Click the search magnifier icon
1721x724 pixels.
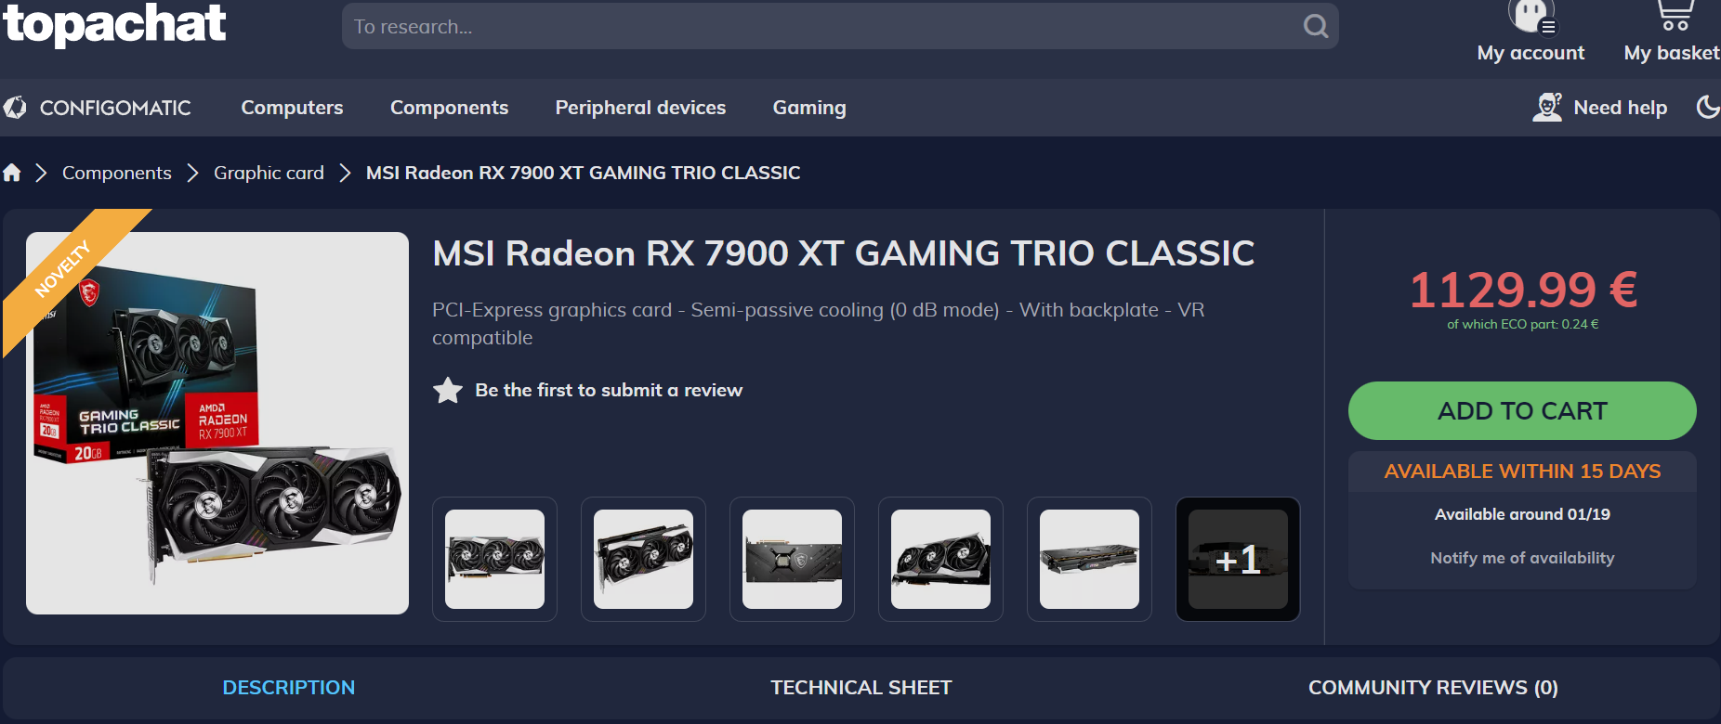coord(1315,26)
